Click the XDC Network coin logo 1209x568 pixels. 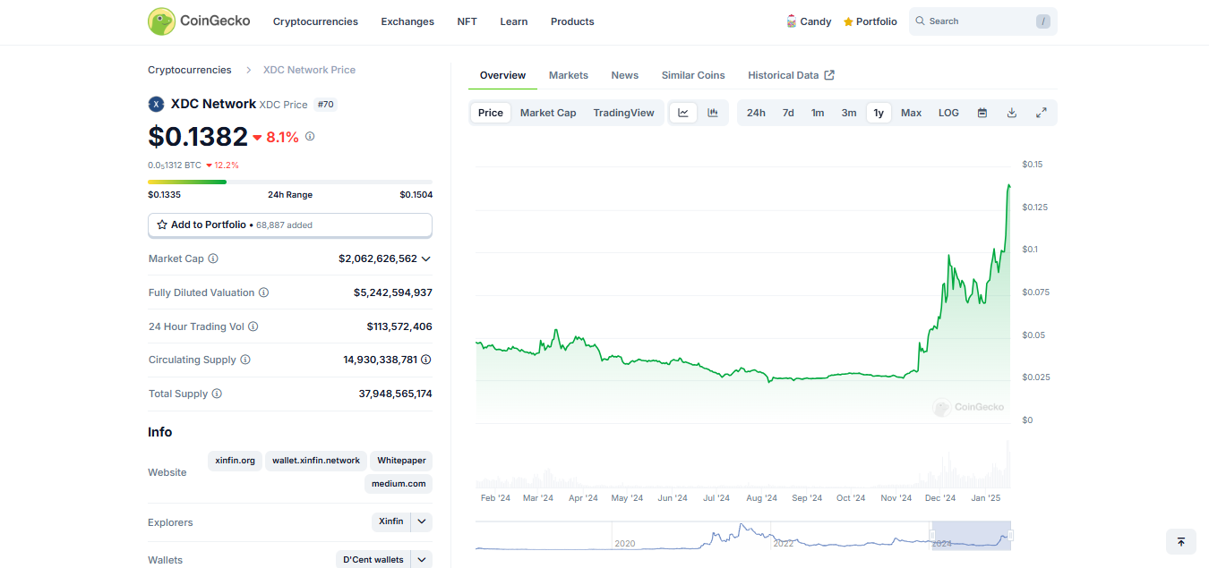coord(156,104)
